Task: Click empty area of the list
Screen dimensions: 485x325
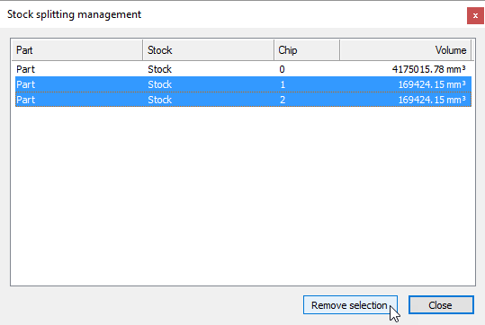Action: click(243, 196)
